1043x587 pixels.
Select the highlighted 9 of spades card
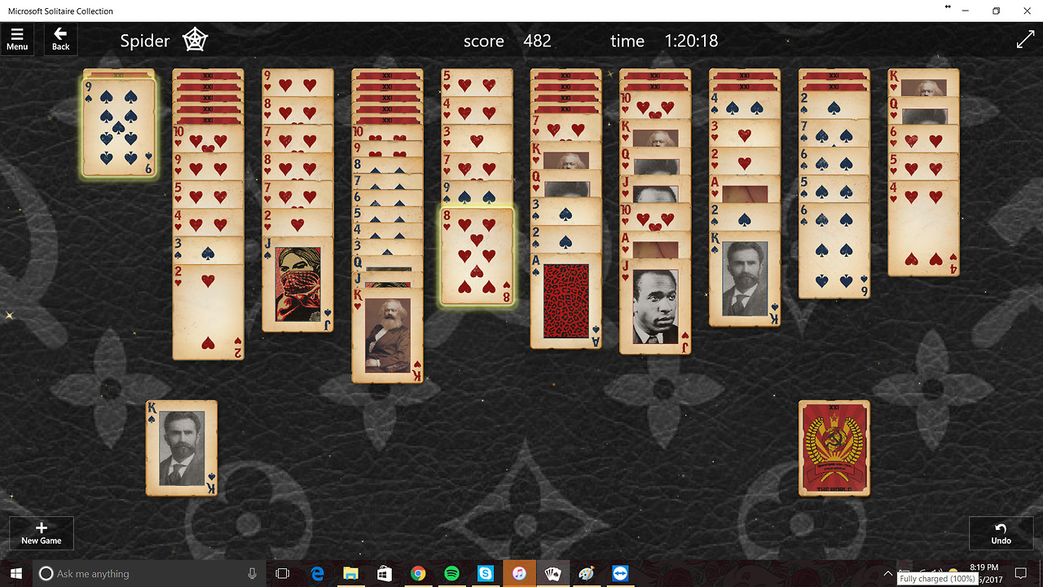pos(119,126)
